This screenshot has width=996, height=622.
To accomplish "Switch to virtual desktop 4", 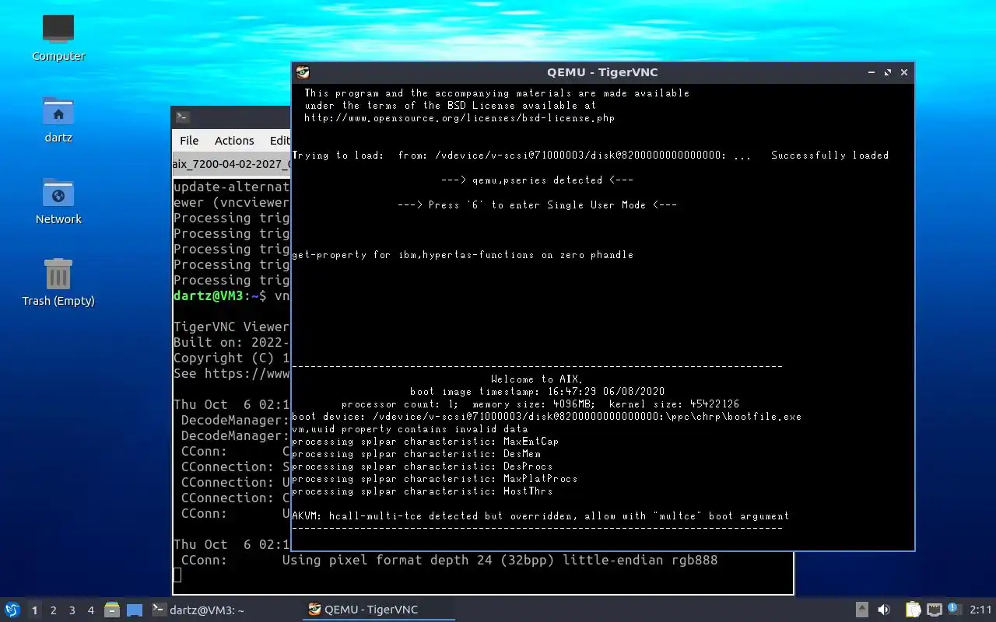I will pyautogui.click(x=91, y=610).
